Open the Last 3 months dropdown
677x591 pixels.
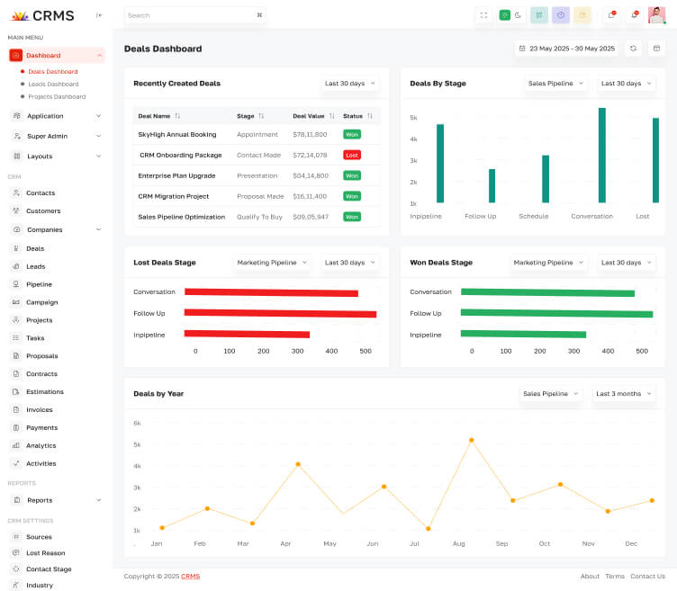(624, 393)
